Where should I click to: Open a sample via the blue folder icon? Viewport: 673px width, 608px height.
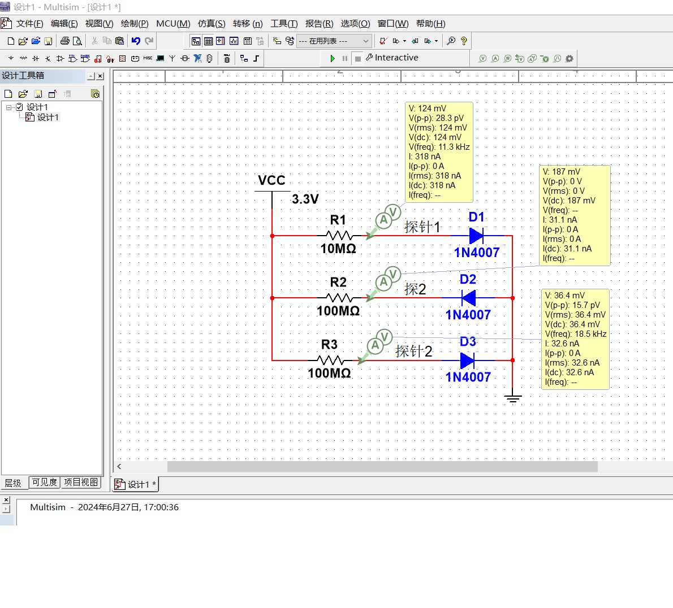(36, 41)
